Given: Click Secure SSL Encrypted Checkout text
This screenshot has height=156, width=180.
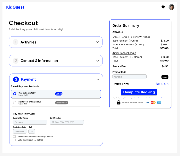Looking at the screenshot, I should click(133, 102).
